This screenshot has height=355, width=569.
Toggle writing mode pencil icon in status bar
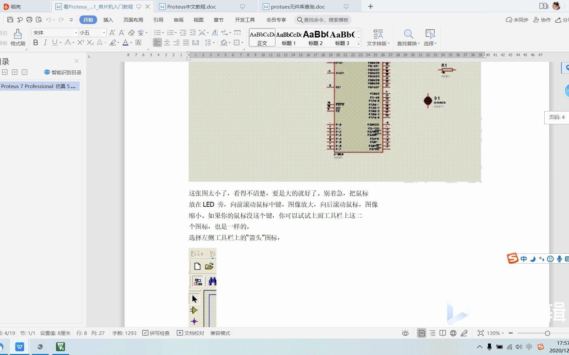click(464, 333)
